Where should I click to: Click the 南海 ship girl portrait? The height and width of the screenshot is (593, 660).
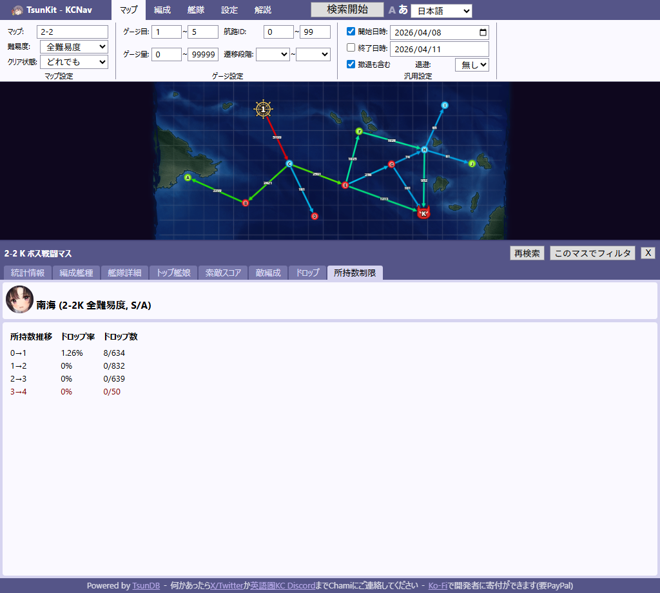click(x=19, y=300)
